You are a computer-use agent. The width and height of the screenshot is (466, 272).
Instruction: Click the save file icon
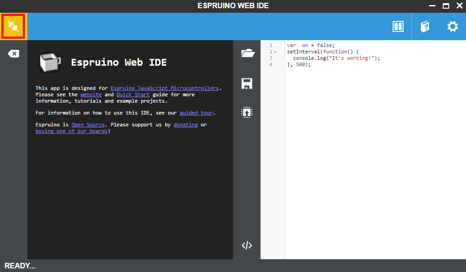tap(247, 84)
